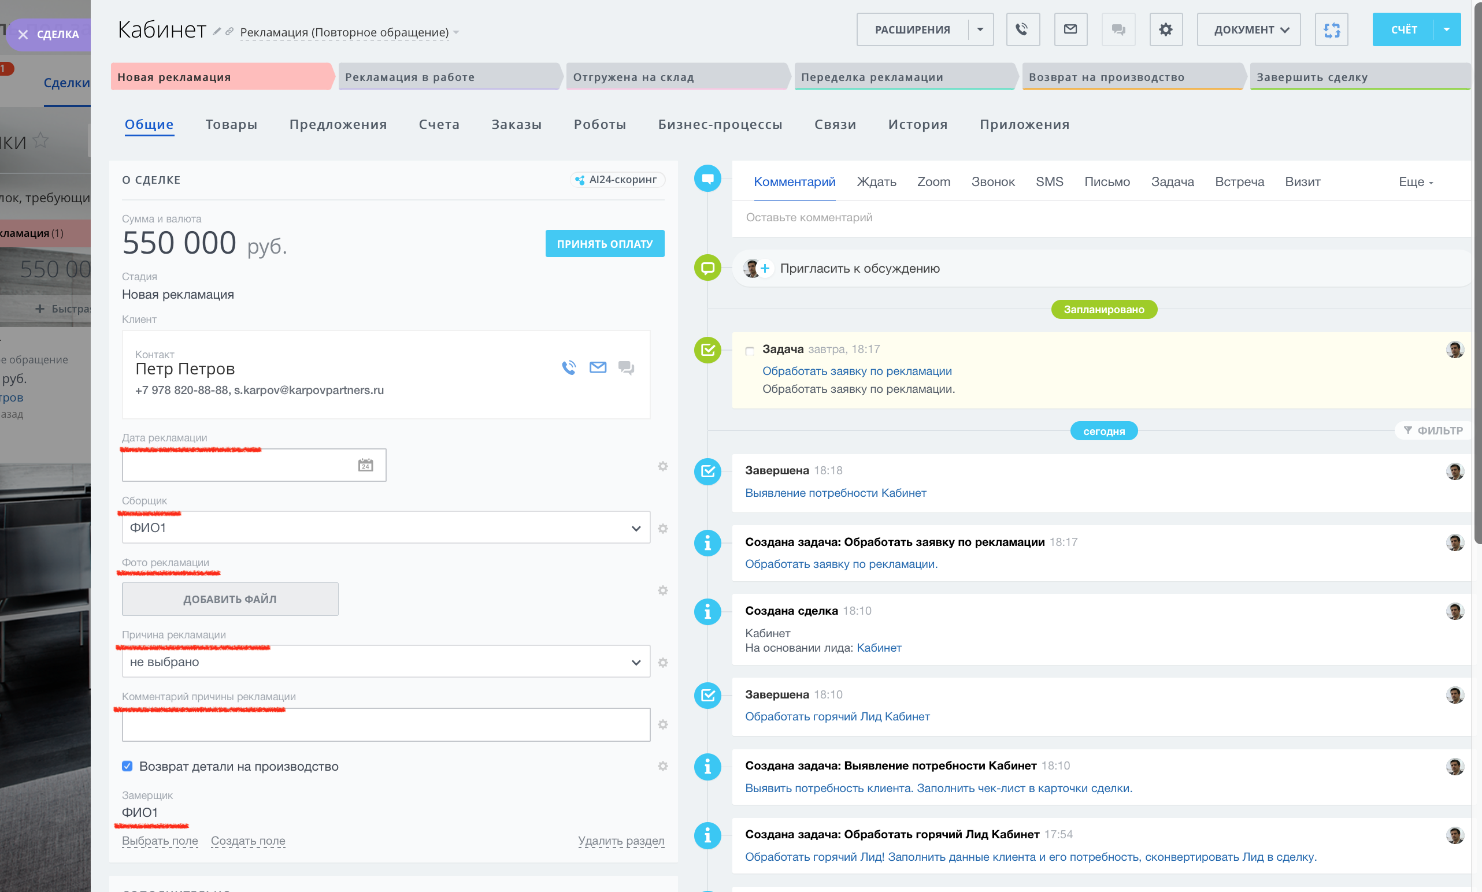This screenshot has height=892, width=1482.
Task: Click gear icon next to Сборщик field
Action: [x=662, y=529]
